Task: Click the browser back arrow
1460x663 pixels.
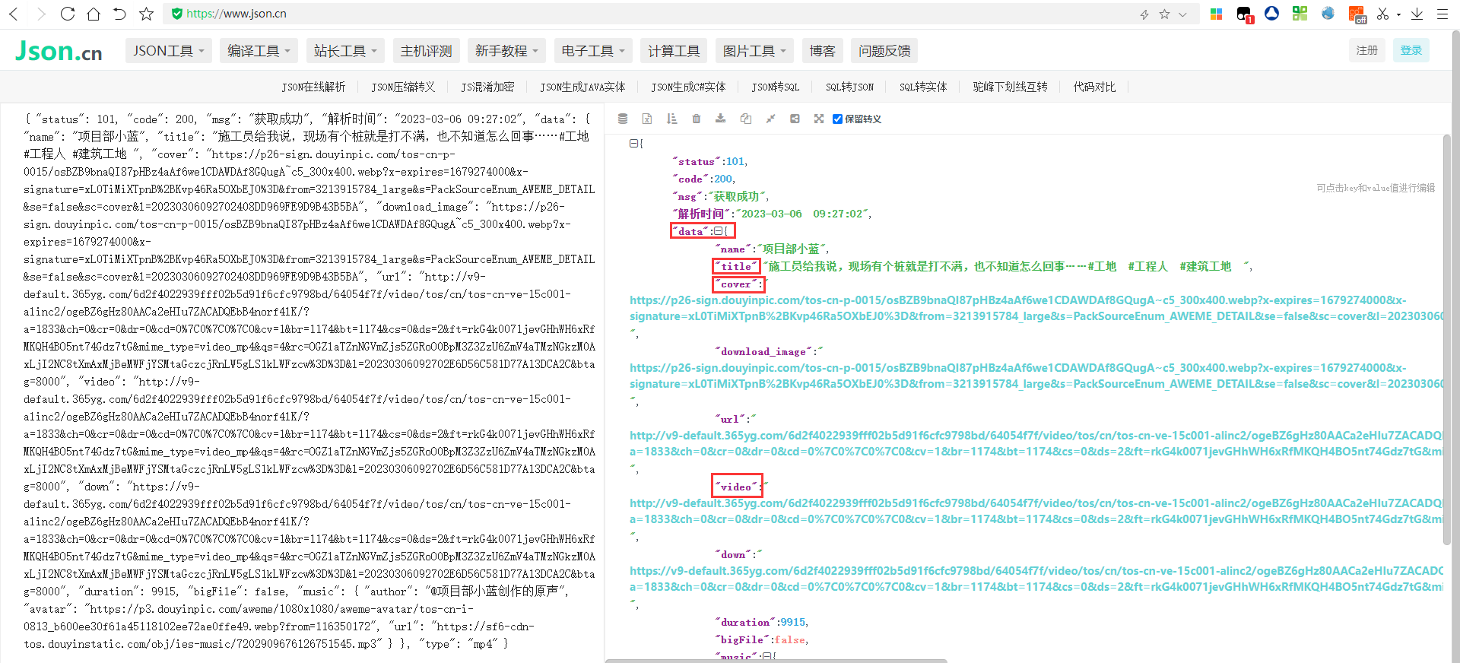Action: coord(14,14)
